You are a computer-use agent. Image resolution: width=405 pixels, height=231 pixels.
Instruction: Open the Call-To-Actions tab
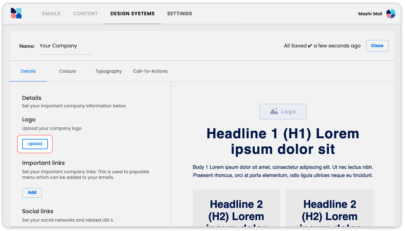(150, 71)
